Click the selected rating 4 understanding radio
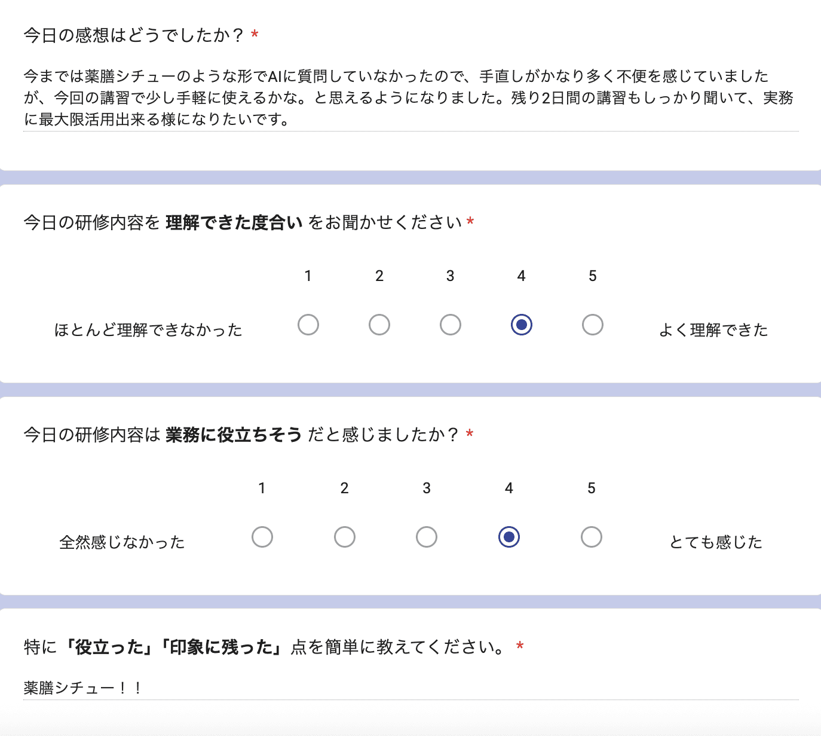The width and height of the screenshot is (821, 736). coord(520,325)
